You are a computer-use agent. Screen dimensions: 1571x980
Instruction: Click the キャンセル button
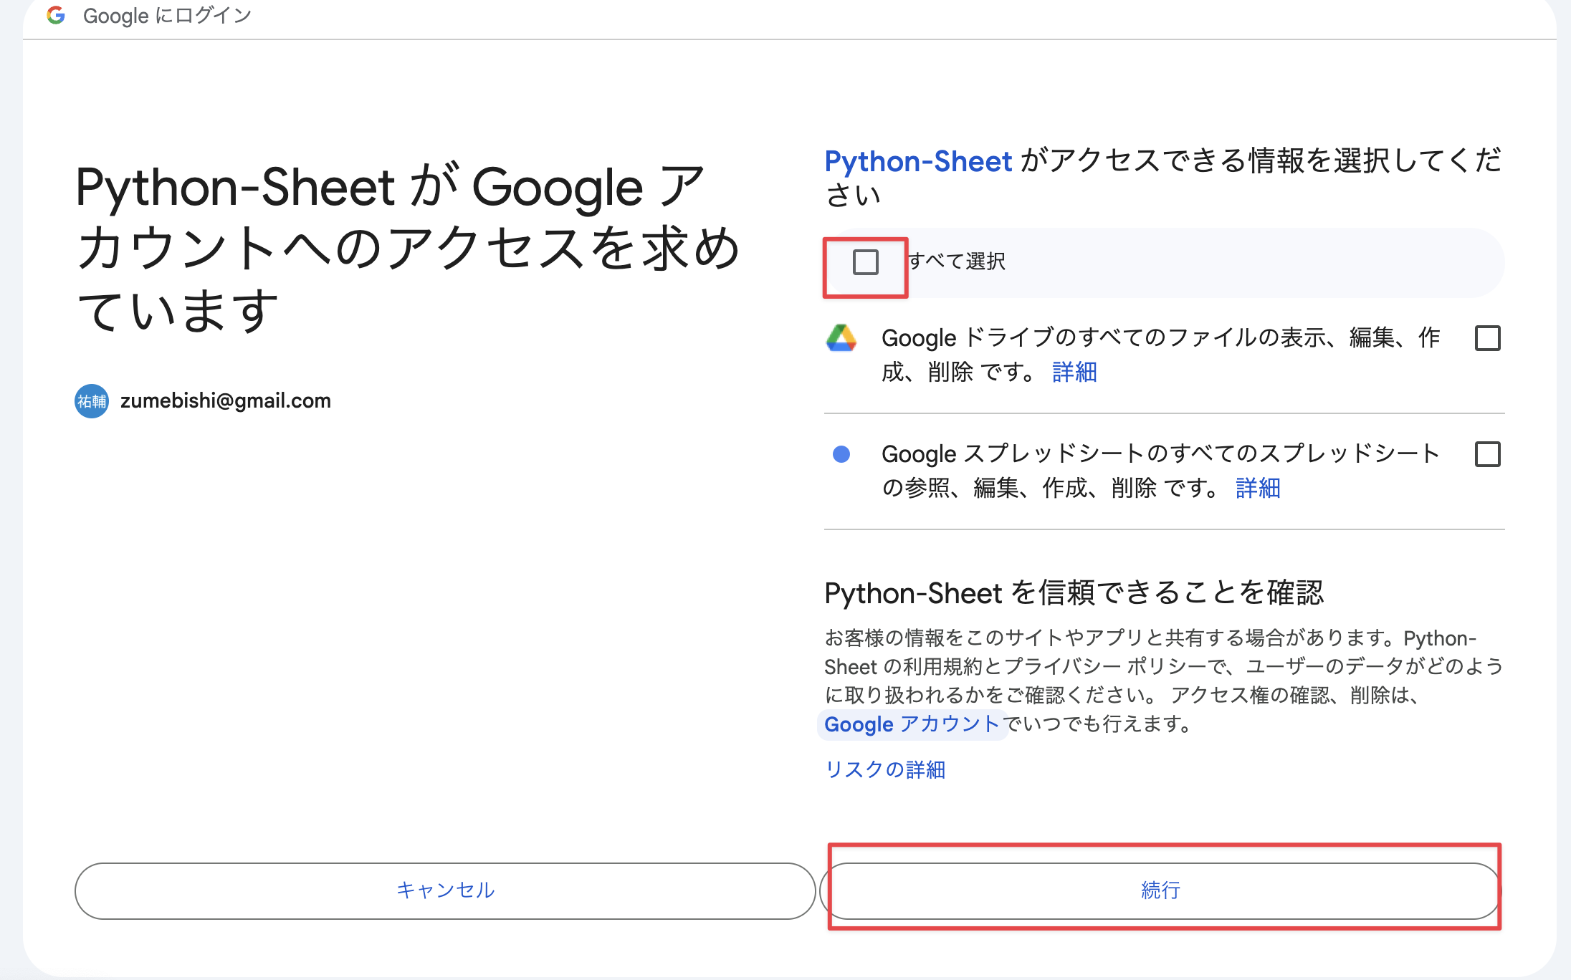click(x=445, y=890)
